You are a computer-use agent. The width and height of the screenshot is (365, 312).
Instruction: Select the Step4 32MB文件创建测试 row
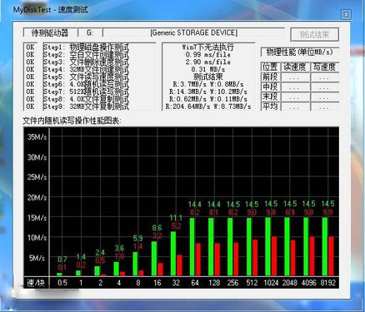pos(86,69)
